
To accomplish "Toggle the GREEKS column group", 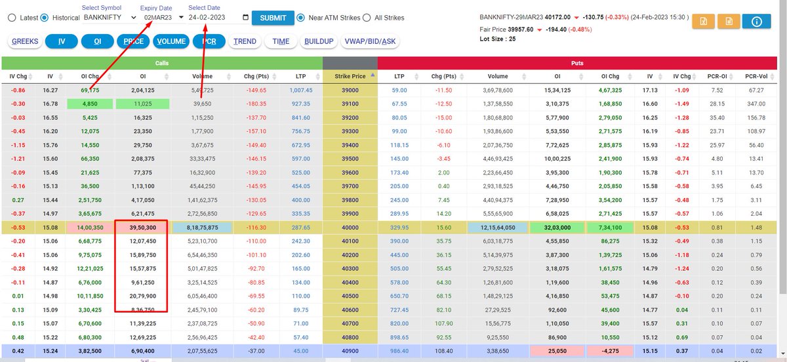I will pos(25,41).
